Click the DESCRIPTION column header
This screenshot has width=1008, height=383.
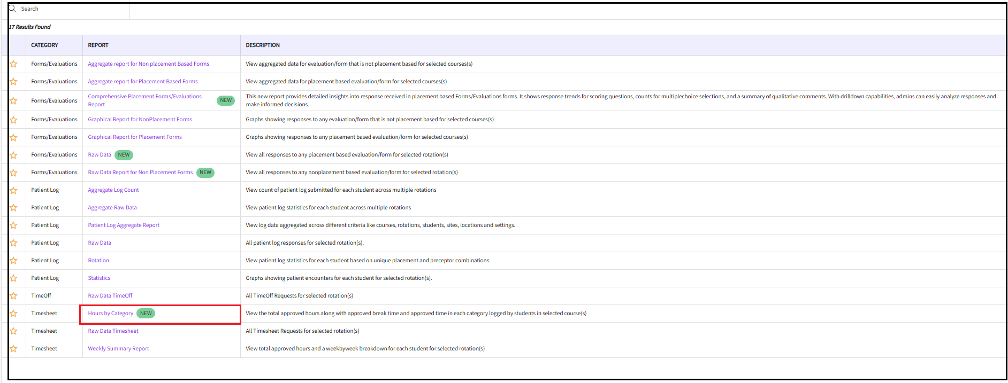point(262,45)
